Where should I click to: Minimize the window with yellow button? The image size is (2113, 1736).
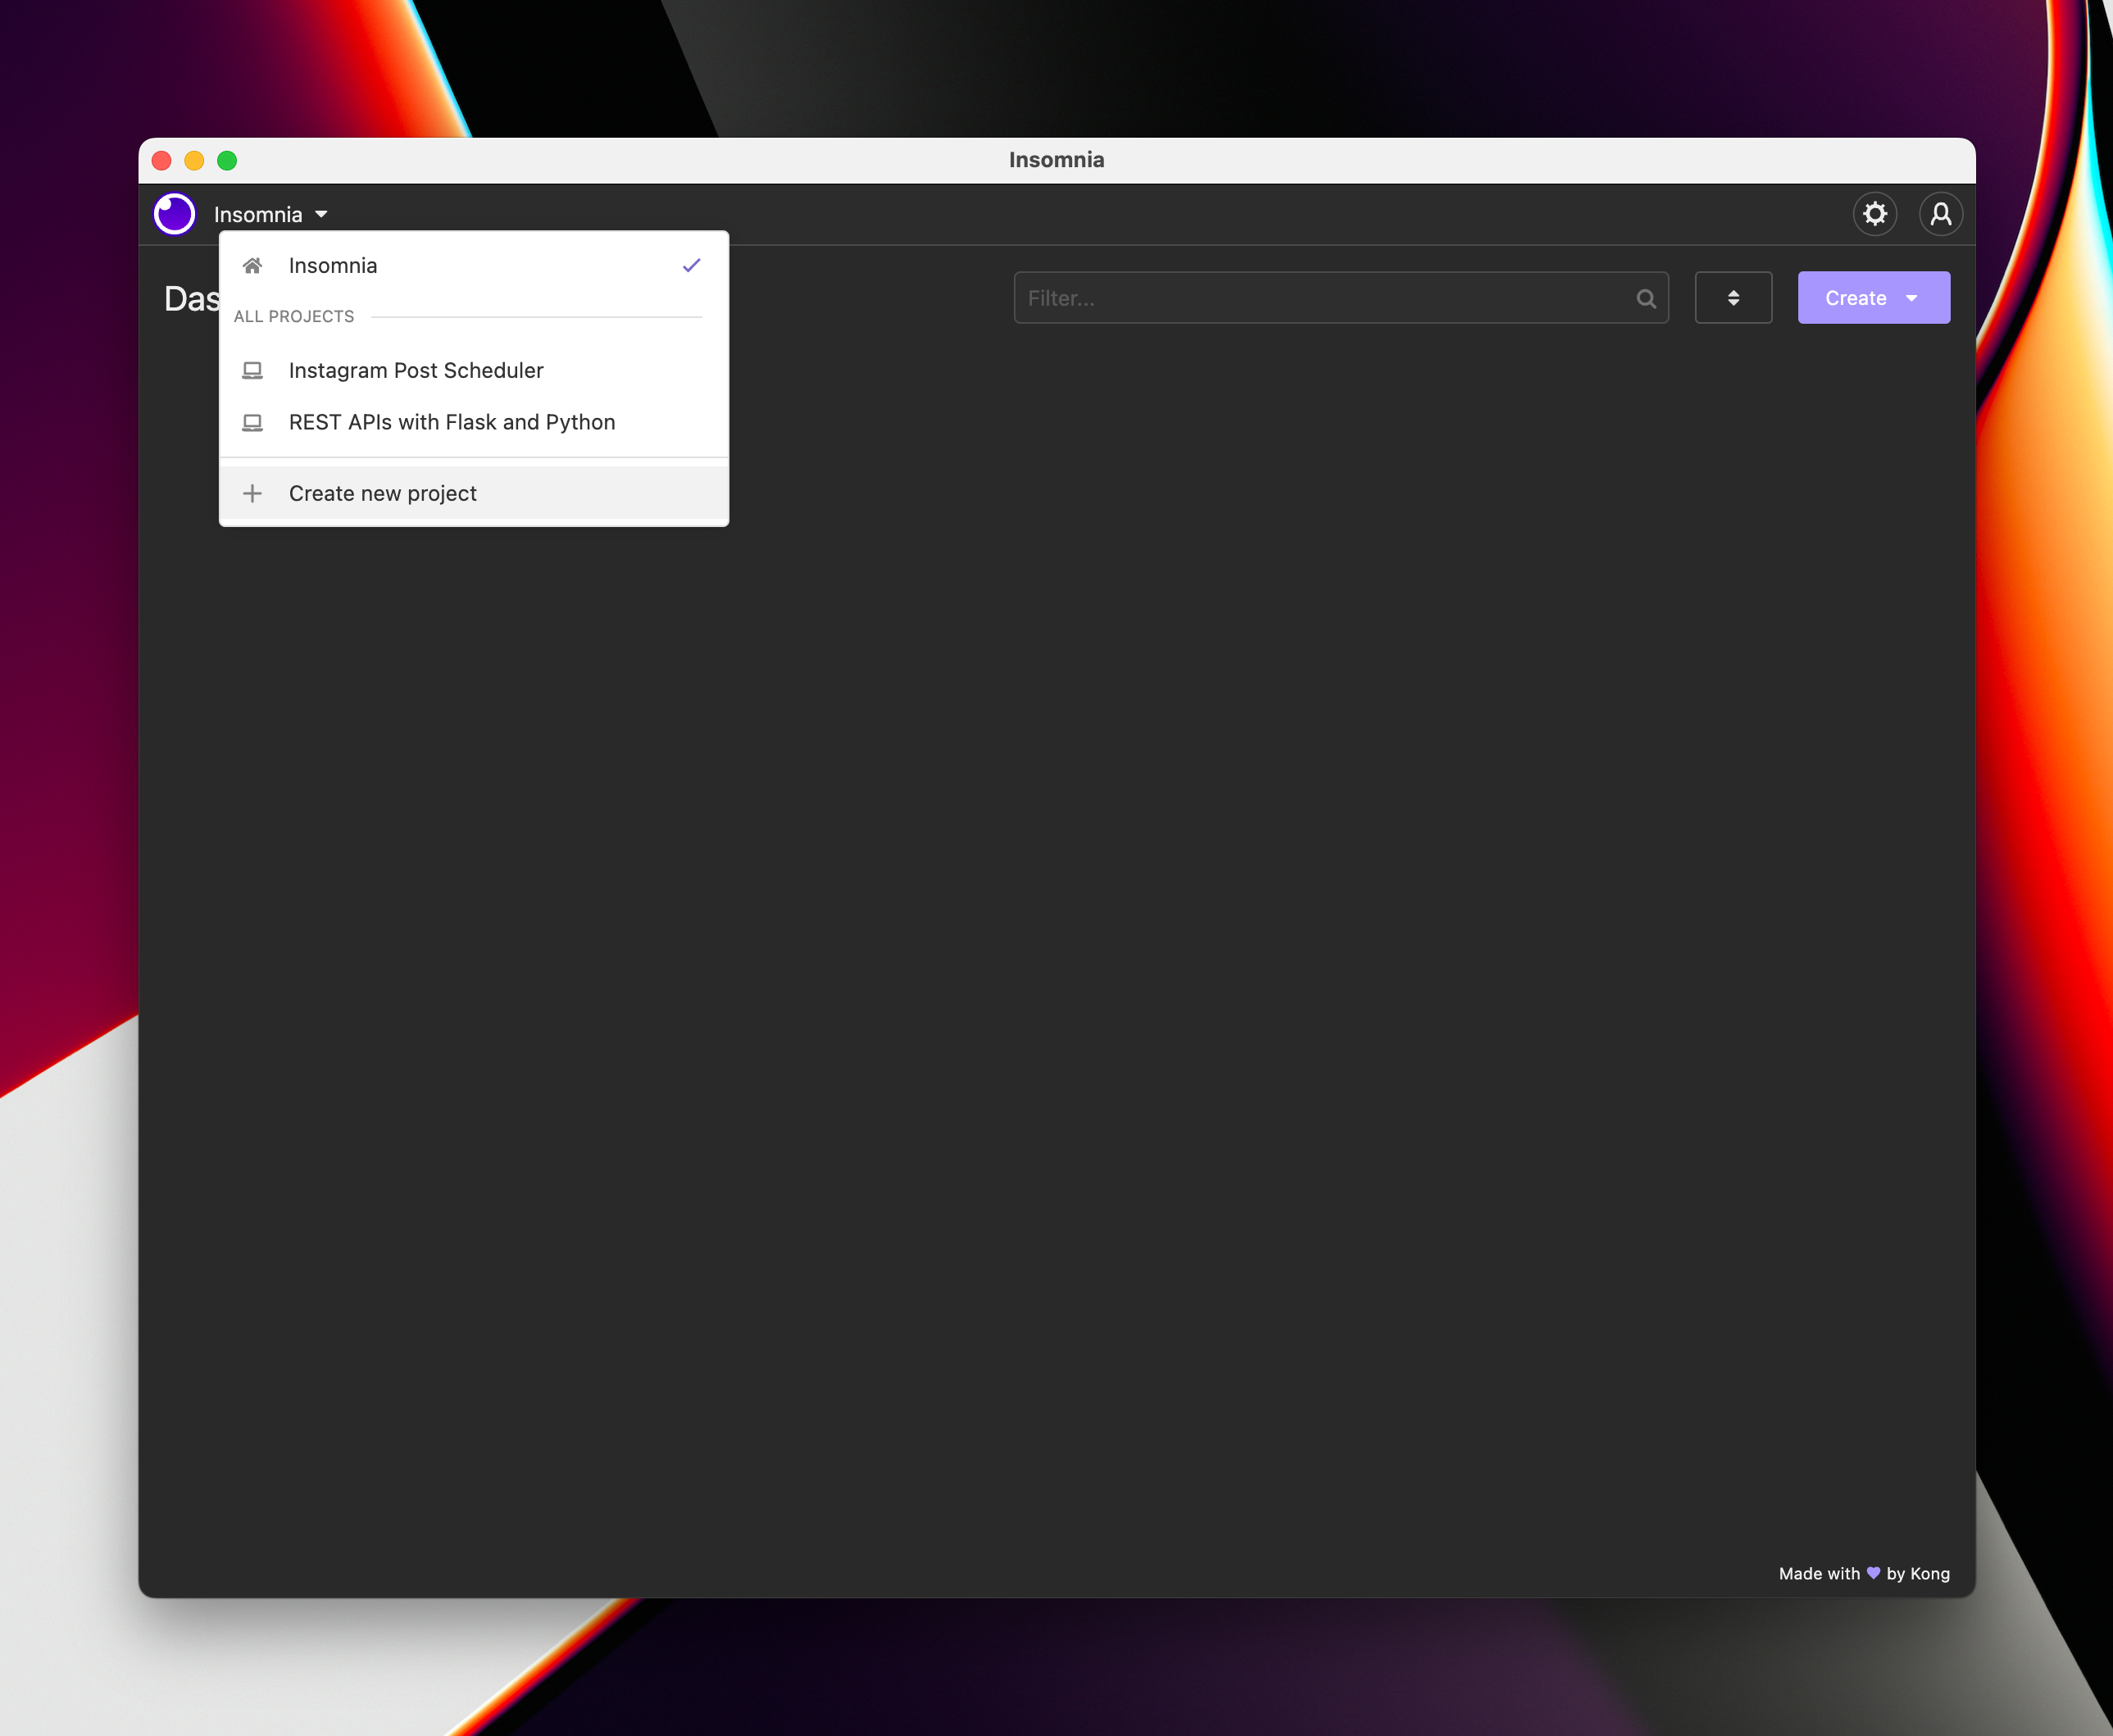pos(194,161)
